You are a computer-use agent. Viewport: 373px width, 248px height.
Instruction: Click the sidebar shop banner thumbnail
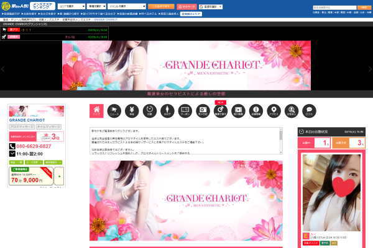[37, 111]
